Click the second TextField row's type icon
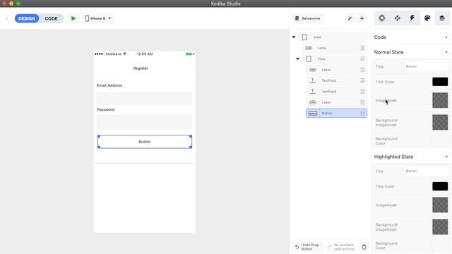The image size is (452, 254). (x=313, y=92)
